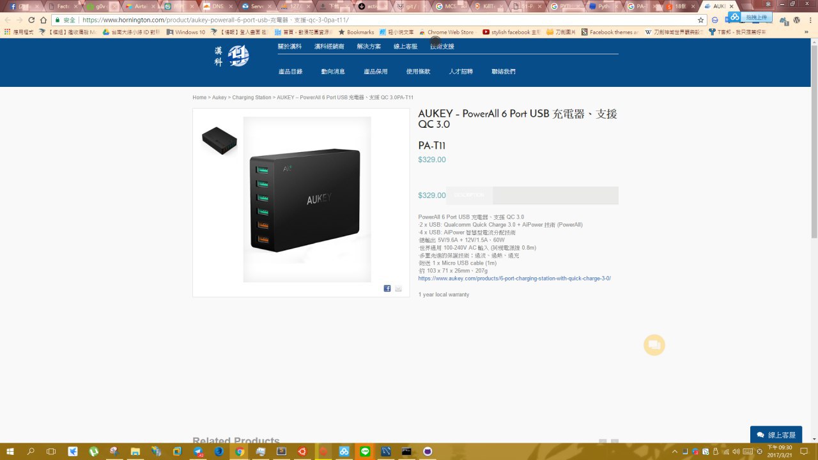The height and width of the screenshot is (460, 818).
Task: Open the uTorrent taskbar icon
Action: 93,451
